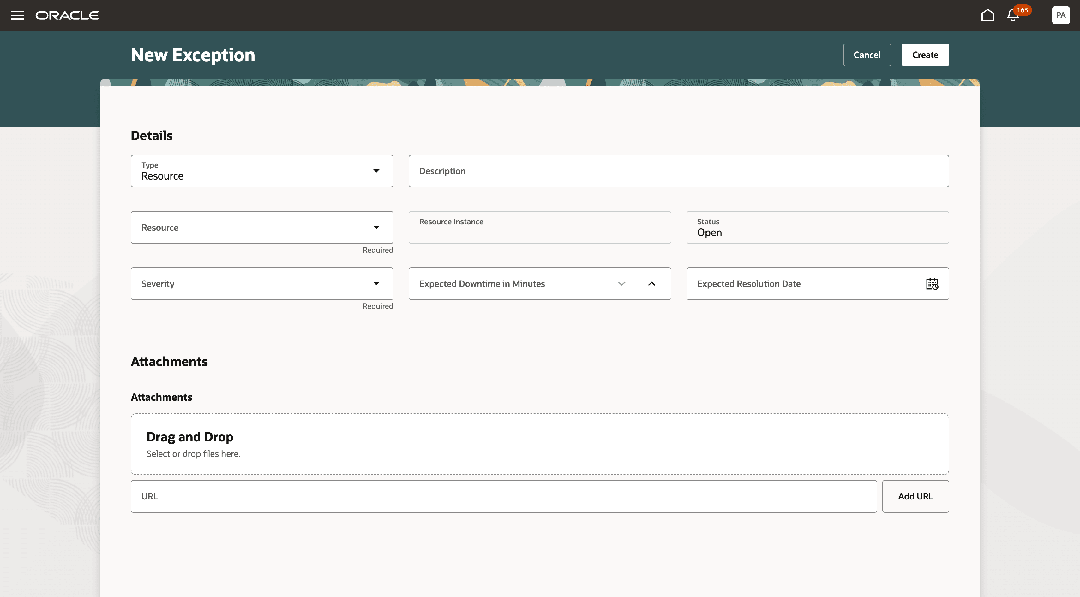Viewport: 1080px width, 597px height.
Task: Click the Create button
Action: (x=925, y=55)
